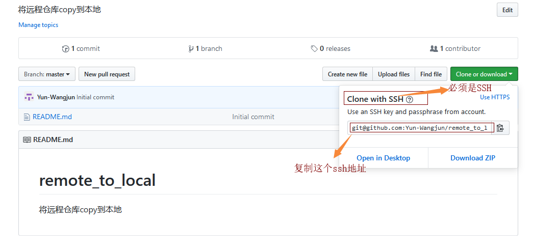
Task: Click the Create new file button
Action: [x=347, y=74]
